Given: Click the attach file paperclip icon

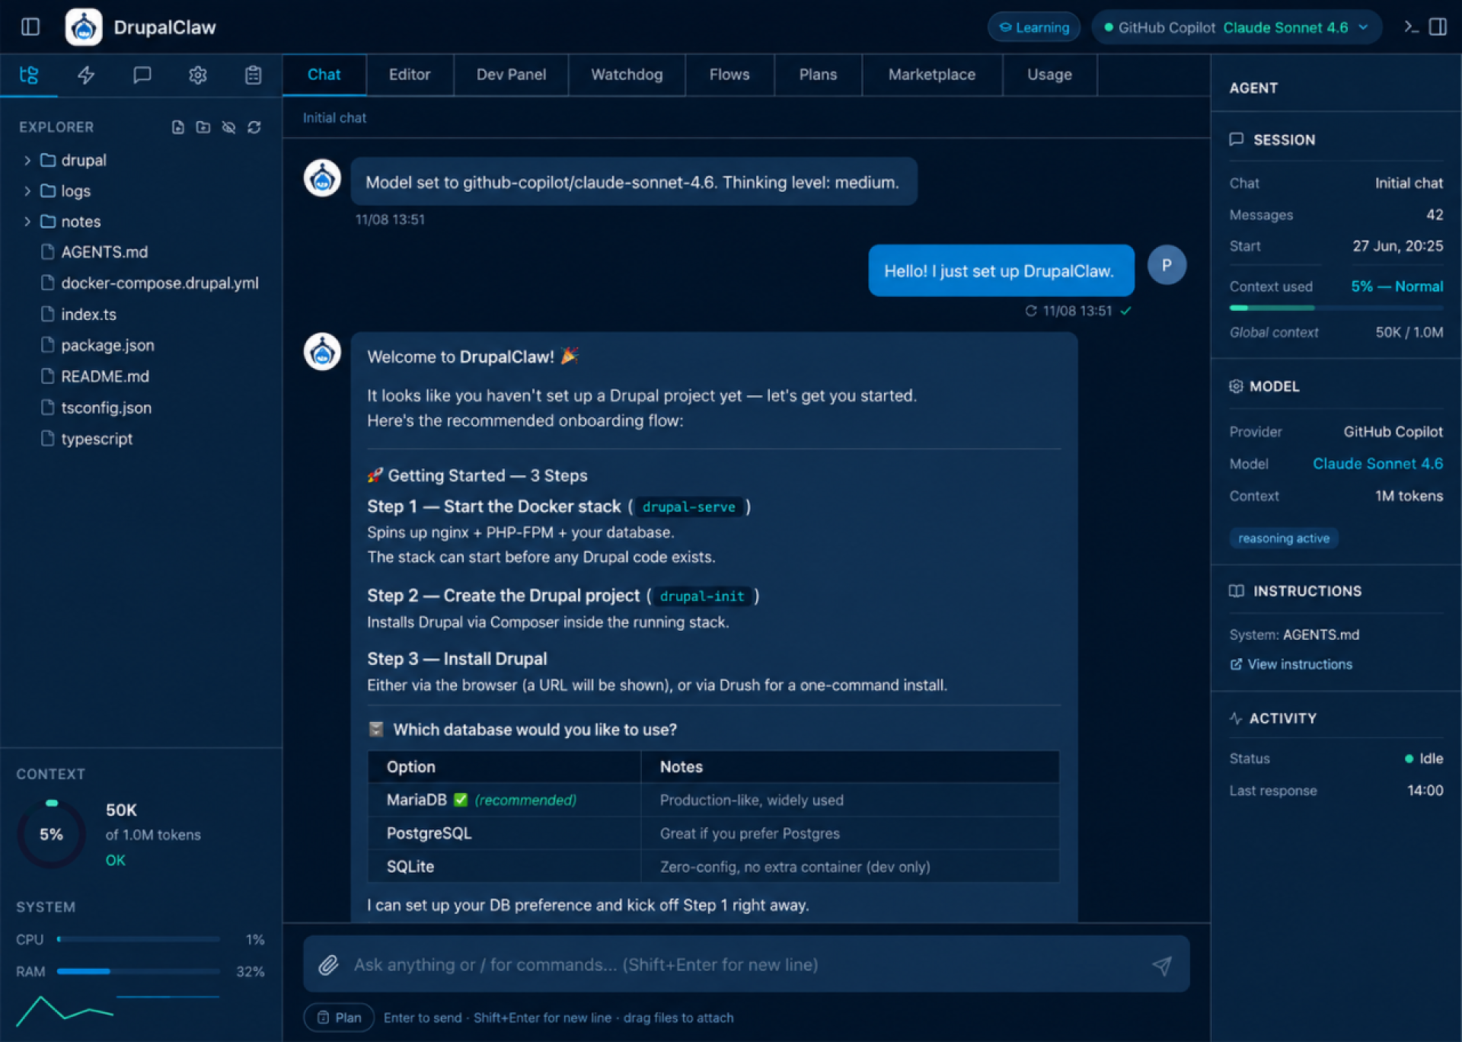Looking at the screenshot, I should 328,965.
